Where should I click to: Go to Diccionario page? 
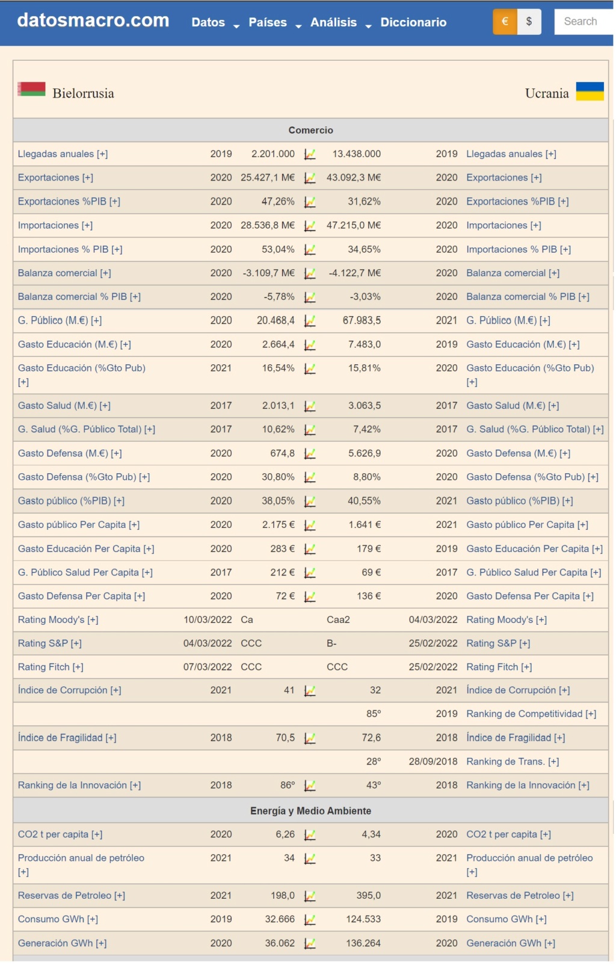point(414,23)
